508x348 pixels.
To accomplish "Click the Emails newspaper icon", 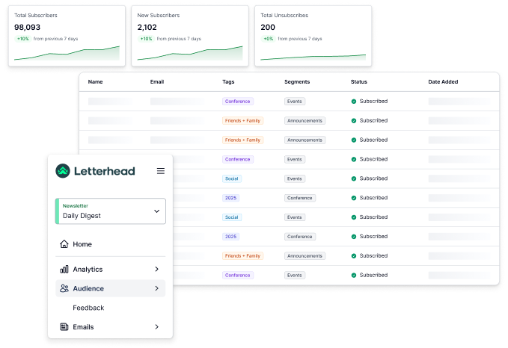I will click(x=64, y=326).
